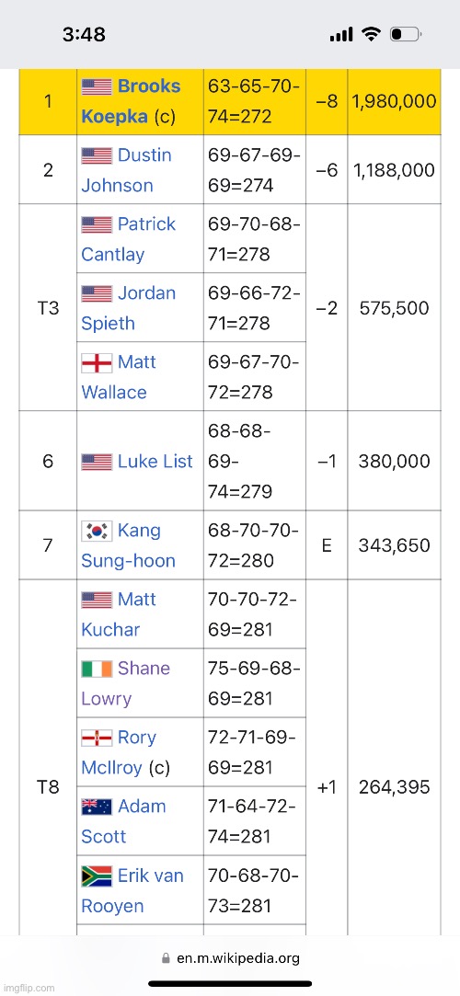
Task: Tap the US flag next to Brooks Koepka
Action: point(97,86)
